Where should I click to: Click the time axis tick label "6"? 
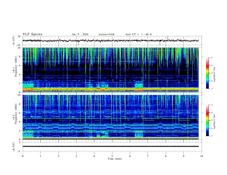click(130, 156)
